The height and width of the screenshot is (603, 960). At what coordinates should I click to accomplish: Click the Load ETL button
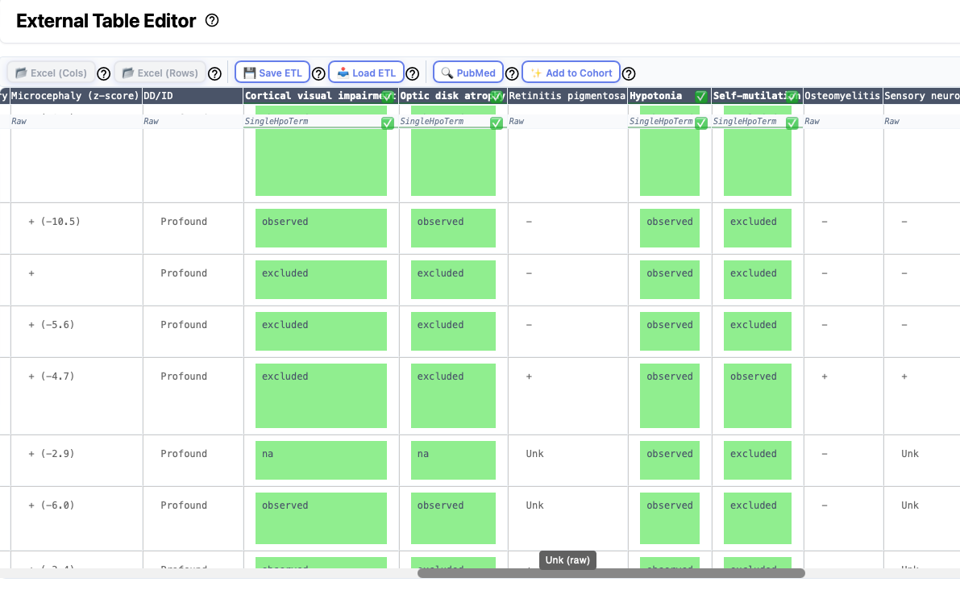[366, 72]
